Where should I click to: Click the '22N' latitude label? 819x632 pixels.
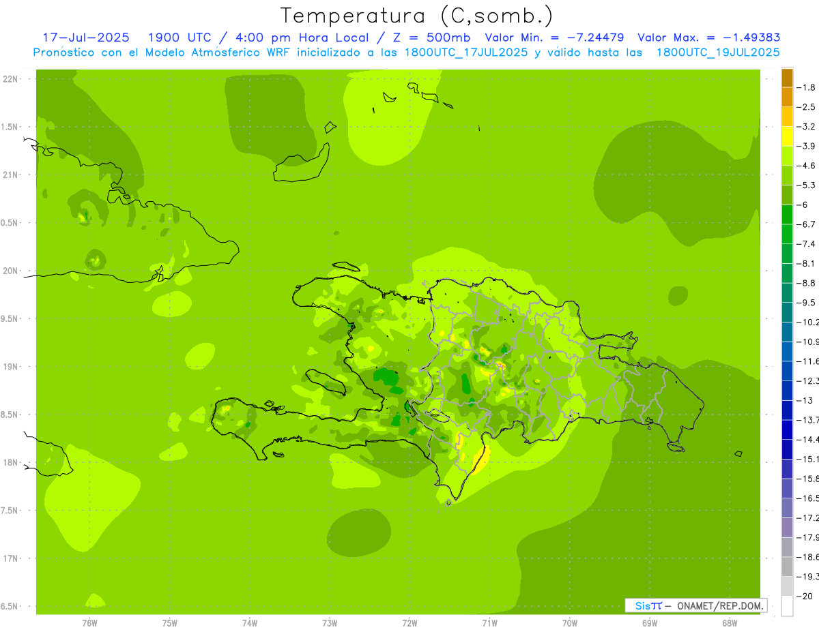tap(11, 79)
